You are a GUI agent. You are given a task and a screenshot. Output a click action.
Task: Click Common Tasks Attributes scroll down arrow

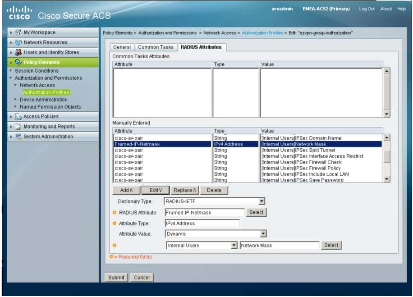pos(387,114)
